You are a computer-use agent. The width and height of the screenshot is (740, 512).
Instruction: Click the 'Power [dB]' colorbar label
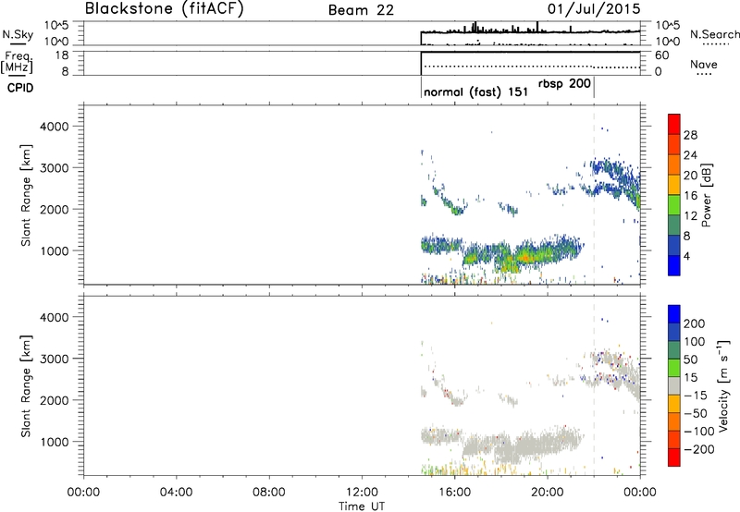(706, 195)
